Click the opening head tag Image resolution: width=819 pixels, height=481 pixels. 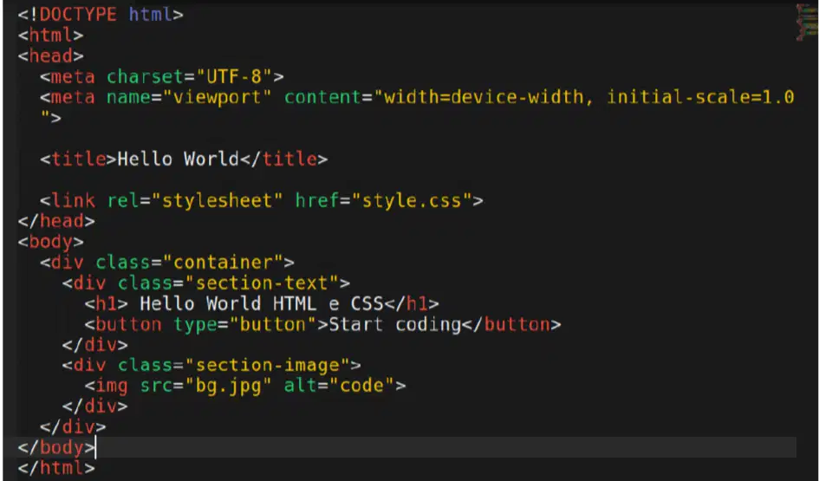pos(50,55)
